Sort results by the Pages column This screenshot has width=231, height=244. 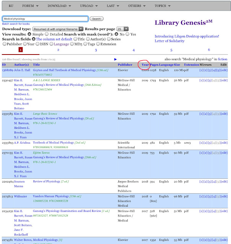pos(154,64)
